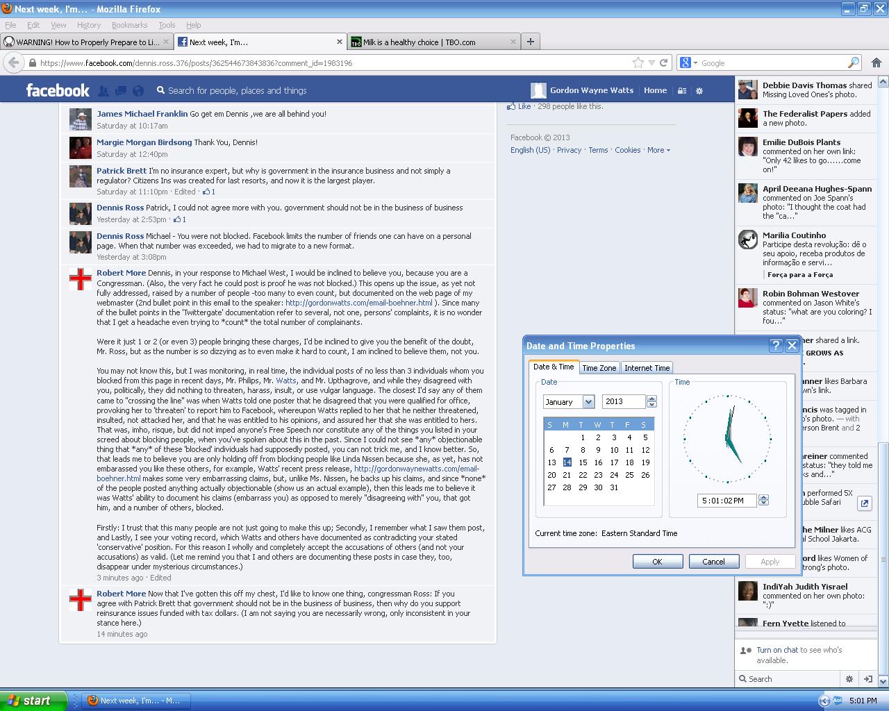Screen dimensions: 889x711
Task: Click the Help question mark in dialog
Action: [776, 345]
